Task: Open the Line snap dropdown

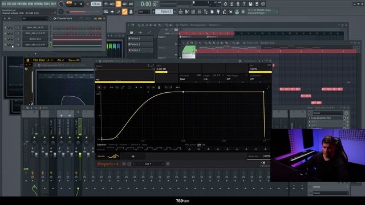Action: [x=144, y=11]
